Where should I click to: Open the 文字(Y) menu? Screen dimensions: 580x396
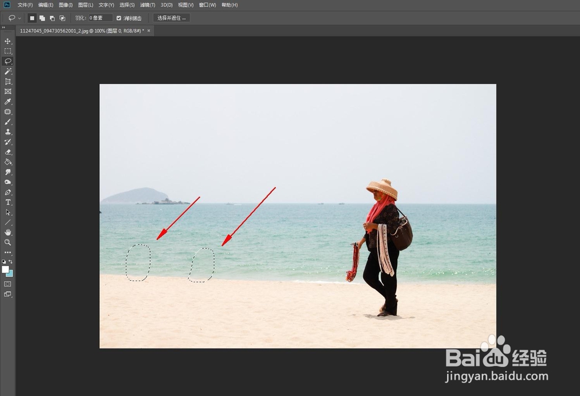(106, 5)
